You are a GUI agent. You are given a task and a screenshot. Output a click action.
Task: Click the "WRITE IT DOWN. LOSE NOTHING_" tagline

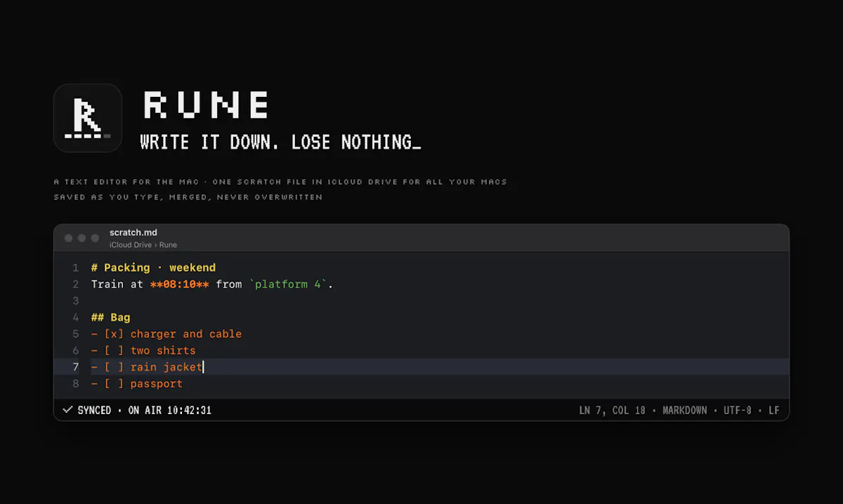point(280,142)
